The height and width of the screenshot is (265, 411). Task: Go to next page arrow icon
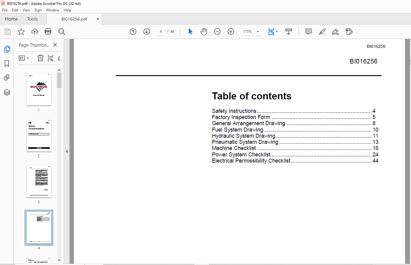tap(147, 32)
